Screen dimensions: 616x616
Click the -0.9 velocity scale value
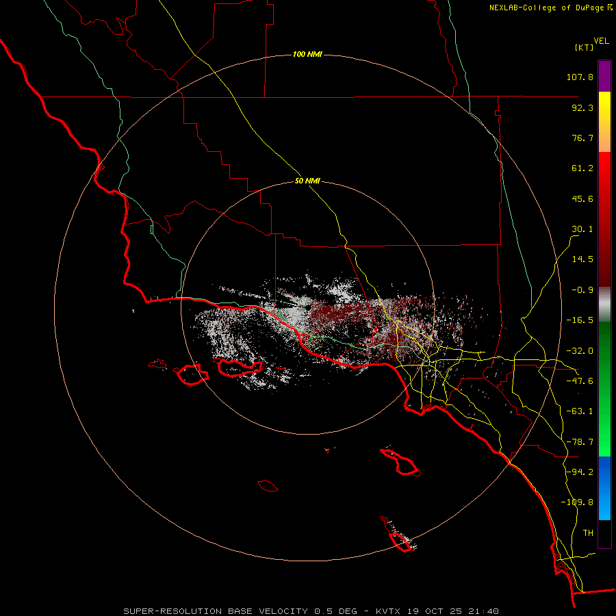pos(582,290)
